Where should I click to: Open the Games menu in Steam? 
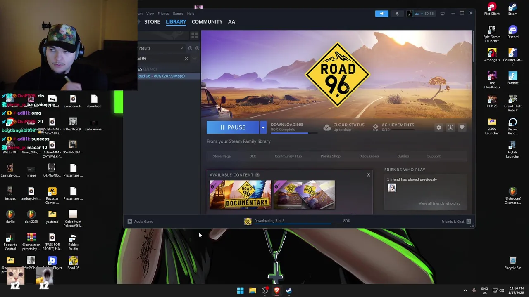click(x=178, y=14)
